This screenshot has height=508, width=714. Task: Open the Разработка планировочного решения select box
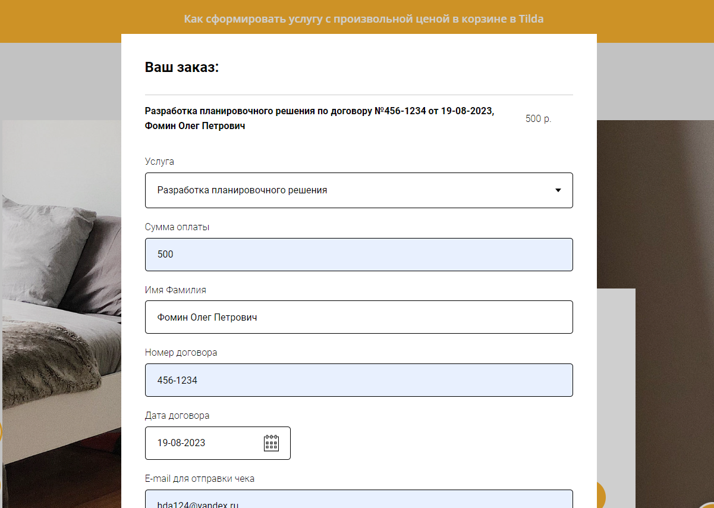pyautogui.click(x=345, y=190)
